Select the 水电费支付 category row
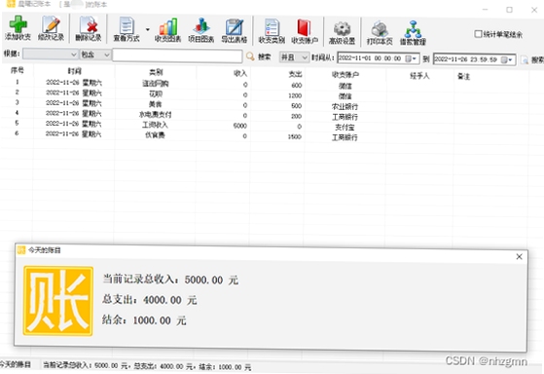This screenshot has height=374, width=544. [x=156, y=115]
